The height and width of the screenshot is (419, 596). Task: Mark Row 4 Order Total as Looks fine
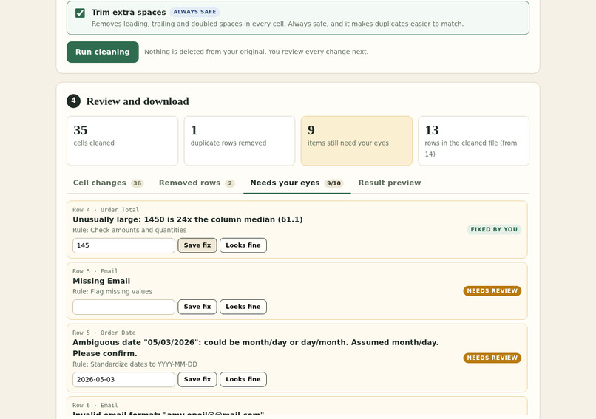pyautogui.click(x=243, y=245)
